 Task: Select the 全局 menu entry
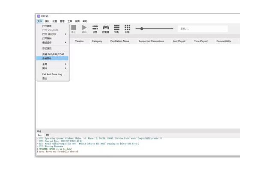[x=52, y=64]
